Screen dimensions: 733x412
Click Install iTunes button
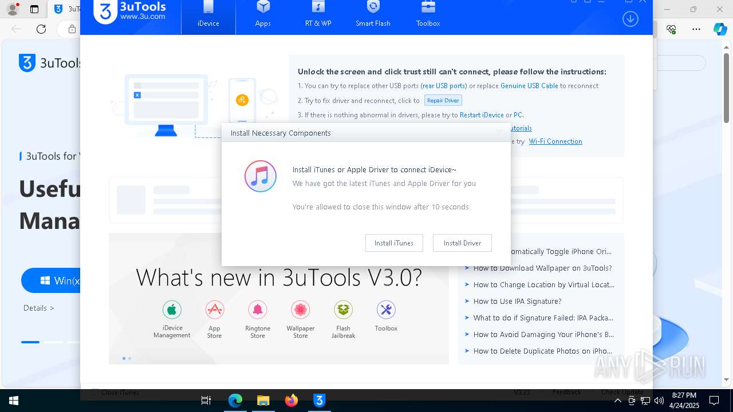(x=394, y=243)
